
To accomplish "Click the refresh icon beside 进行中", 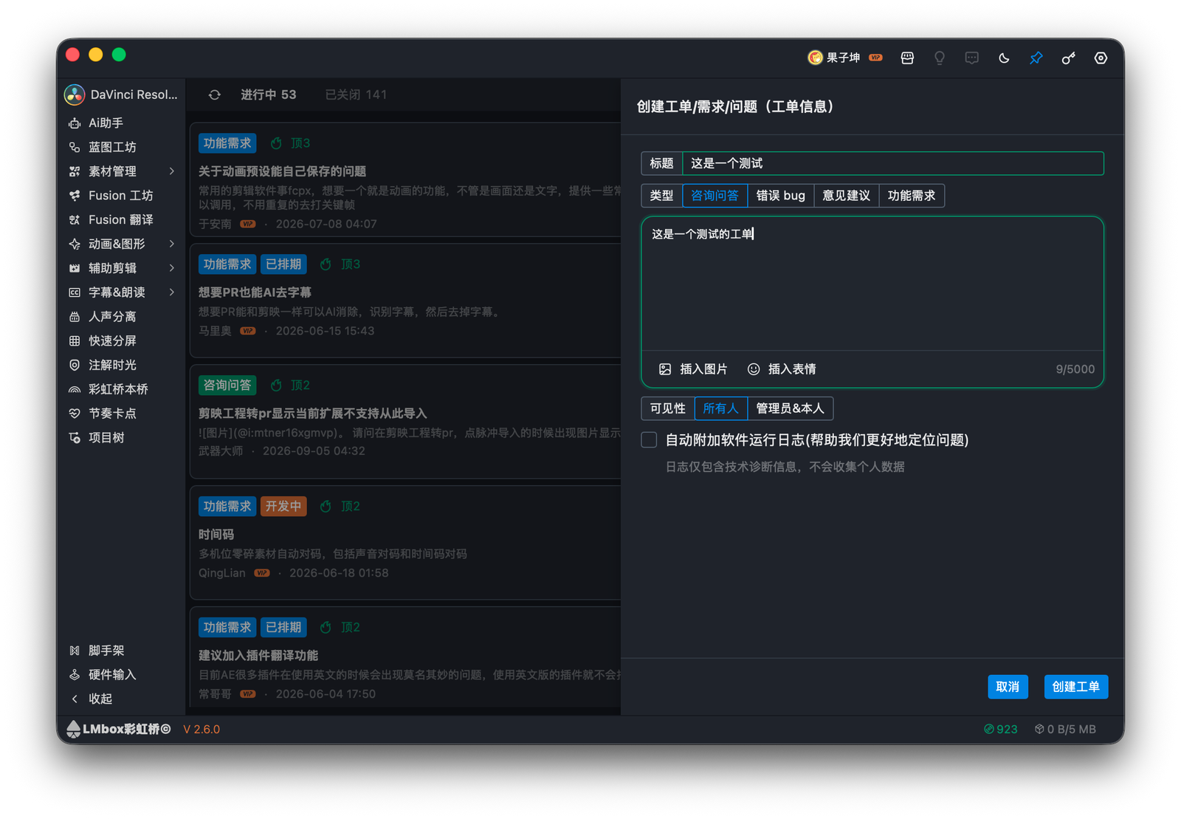I will (214, 95).
